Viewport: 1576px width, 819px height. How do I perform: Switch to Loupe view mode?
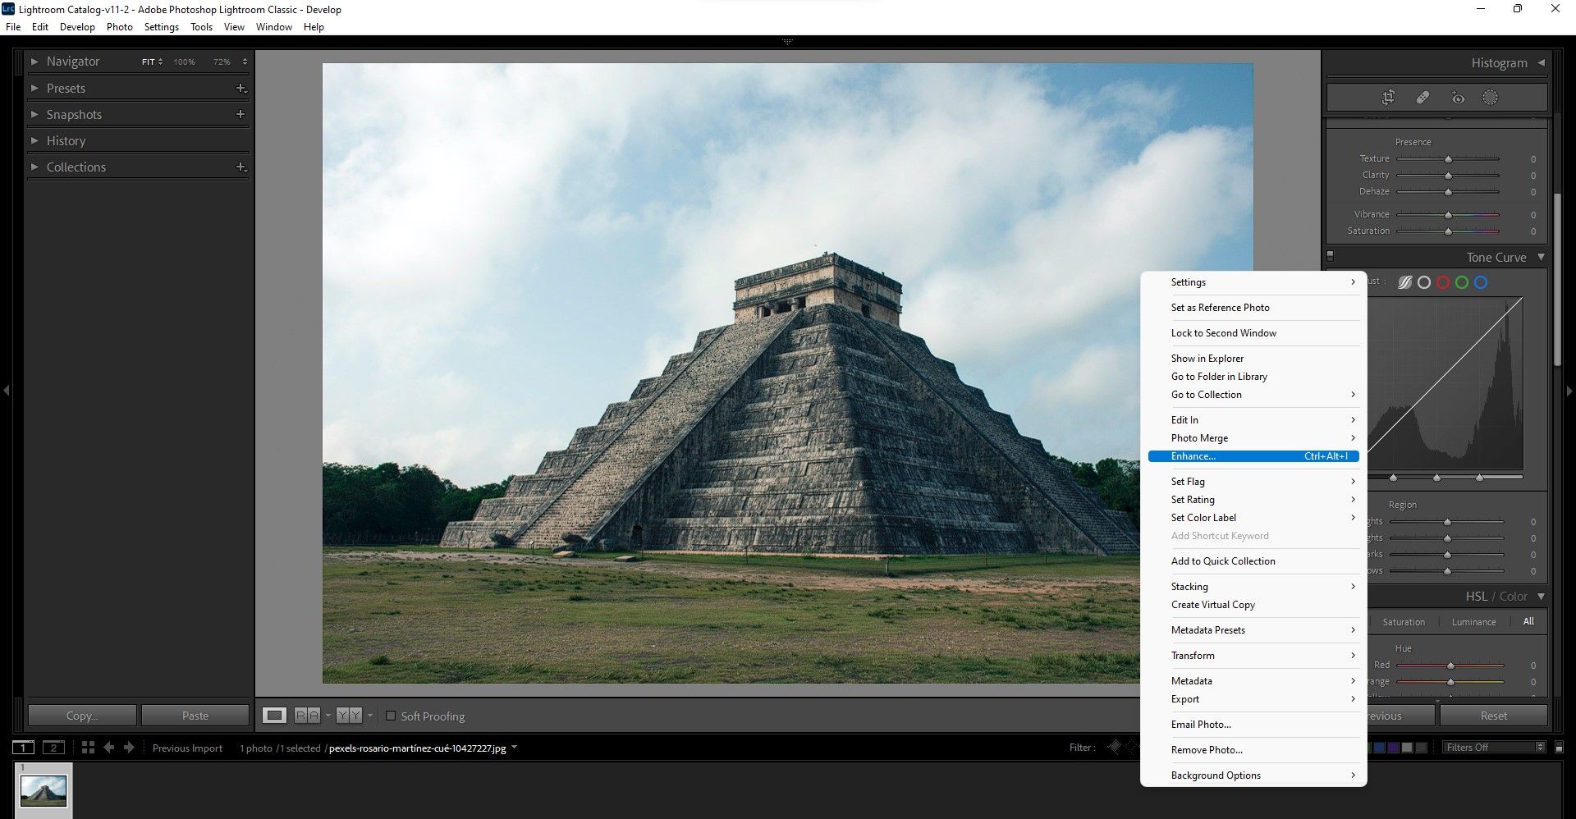point(275,715)
